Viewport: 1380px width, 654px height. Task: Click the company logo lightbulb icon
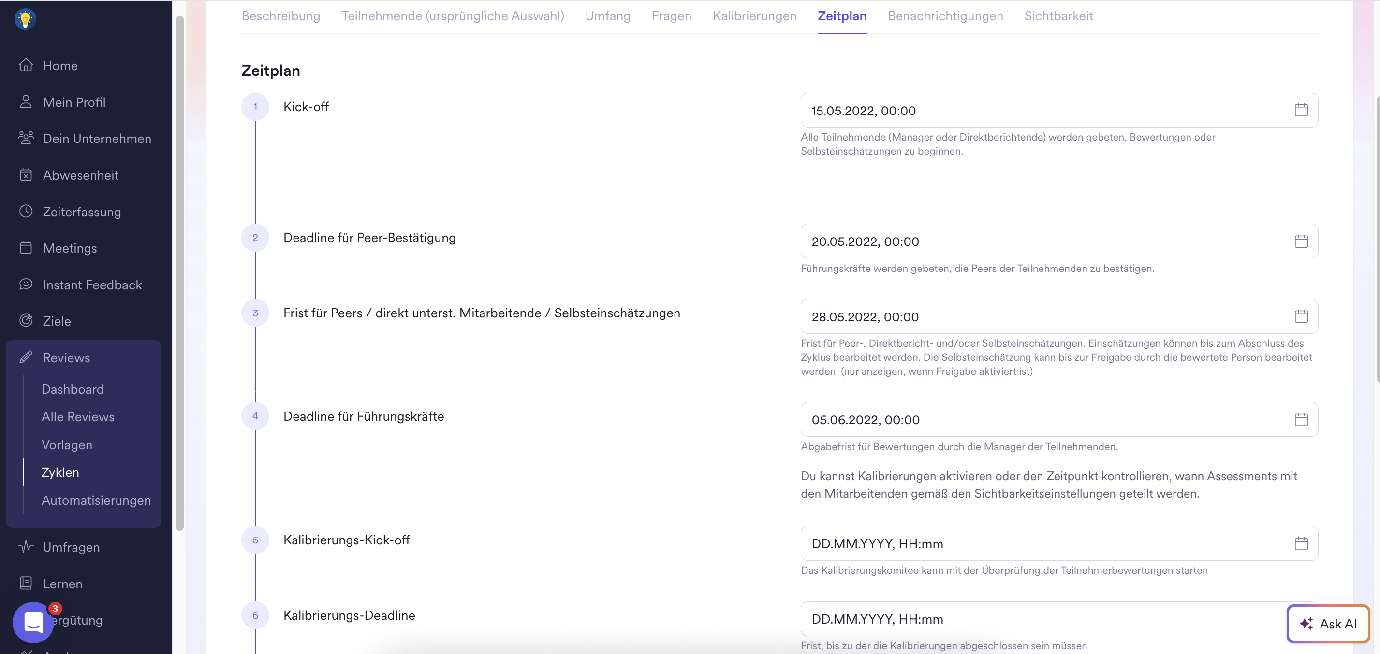(25, 19)
